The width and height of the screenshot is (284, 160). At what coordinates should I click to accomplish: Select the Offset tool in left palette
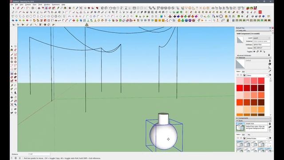[x=16, y=81]
